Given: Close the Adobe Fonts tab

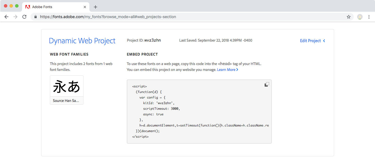Looking at the screenshot, I should tap(85, 7).
